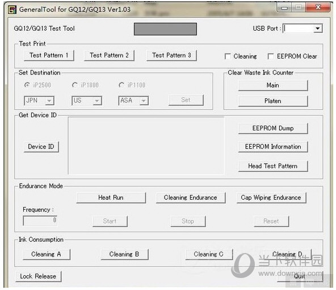Click the endurance Stop button
The width and height of the screenshot is (336, 290).
pyautogui.click(x=188, y=221)
